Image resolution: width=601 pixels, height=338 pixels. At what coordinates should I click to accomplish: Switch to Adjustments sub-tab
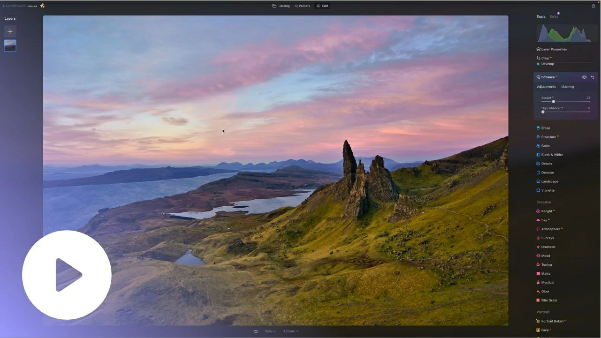click(546, 87)
